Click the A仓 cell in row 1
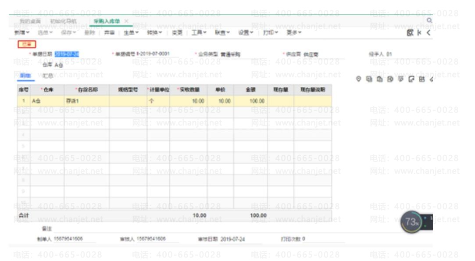Viewport: 475px width, 261px height. [x=47, y=101]
